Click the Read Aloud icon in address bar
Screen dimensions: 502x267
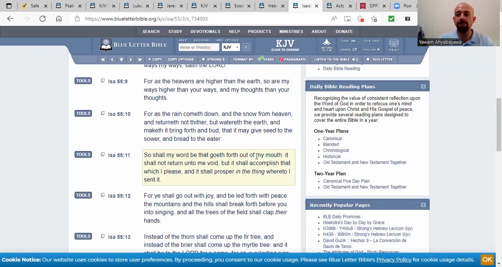tap(334, 19)
